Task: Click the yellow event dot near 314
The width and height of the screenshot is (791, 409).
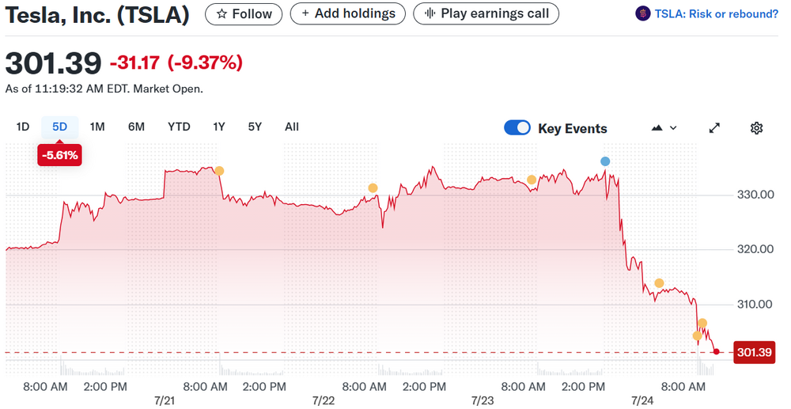Action: point(659,283)
